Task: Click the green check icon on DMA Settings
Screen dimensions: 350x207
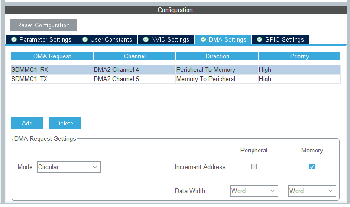Action: (203, 40)
